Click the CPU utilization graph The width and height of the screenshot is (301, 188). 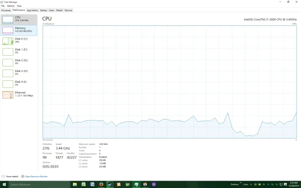coord(170,82)
